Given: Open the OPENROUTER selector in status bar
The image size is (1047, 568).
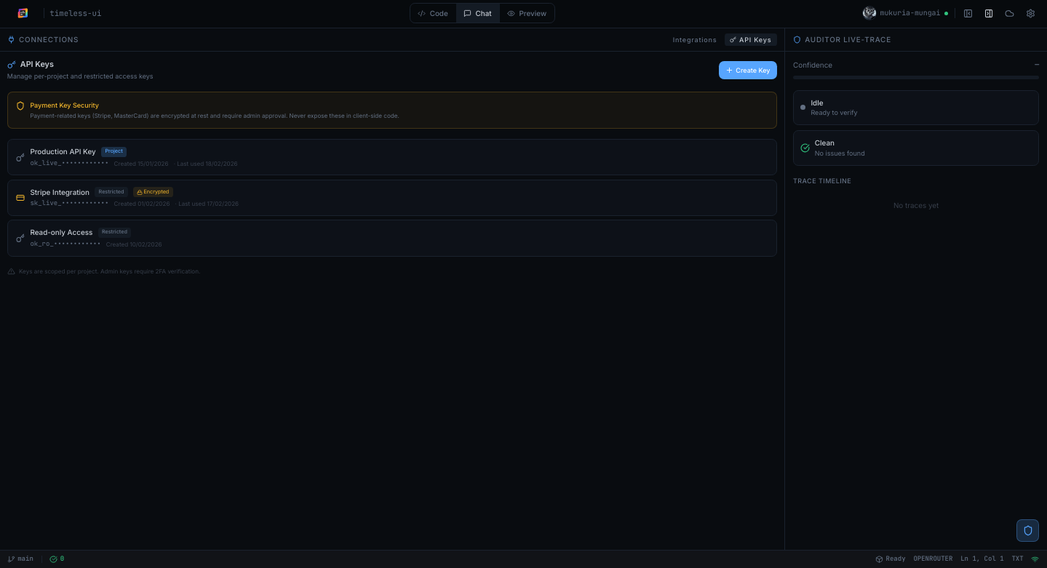Looking at the screenshot, I should pos(933,559).
